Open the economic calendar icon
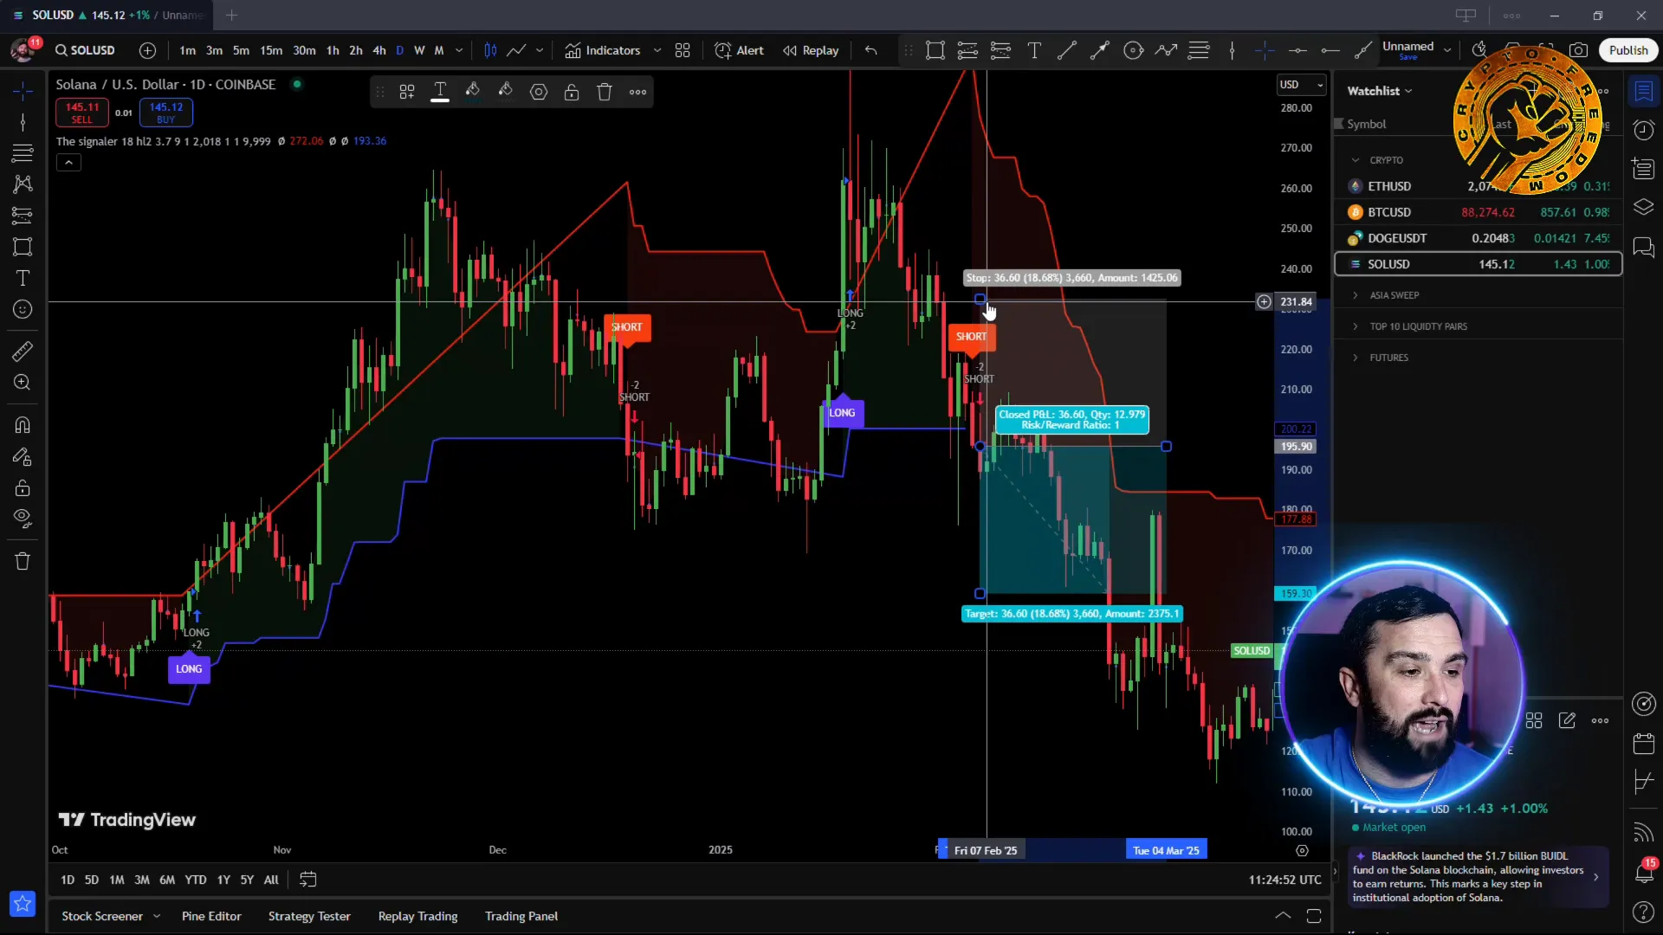 (x=1643, y=743)
